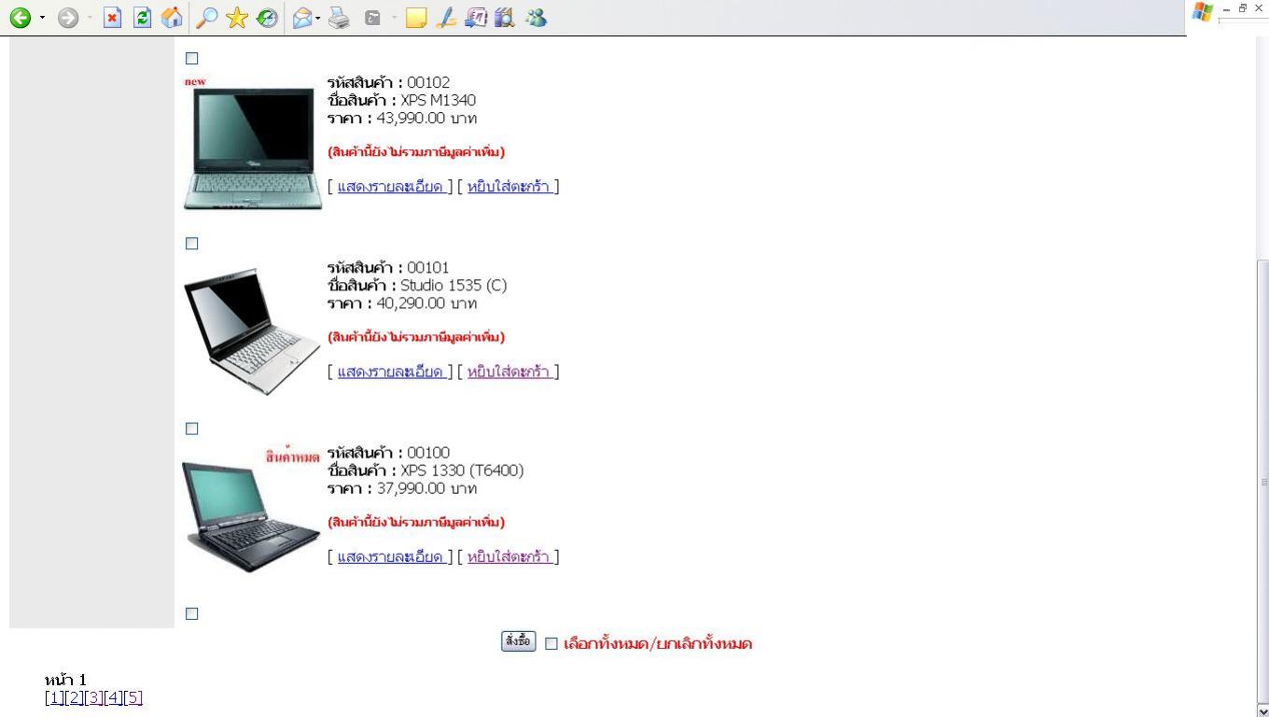This screenshot has width=1269, height=717.
Task: Refresh the page with the green arrows icon
Action: pyautogui.click(x=142, y=18)
